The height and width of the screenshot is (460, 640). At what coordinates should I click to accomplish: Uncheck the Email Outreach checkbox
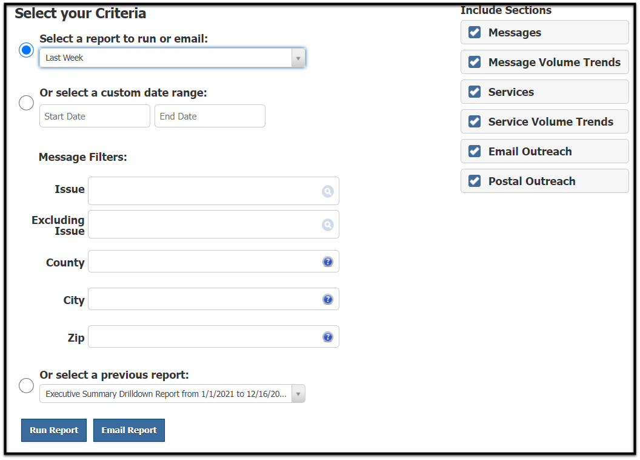point(475,151)
